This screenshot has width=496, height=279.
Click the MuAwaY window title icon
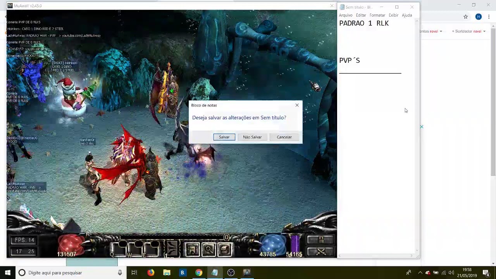[10, 6]
